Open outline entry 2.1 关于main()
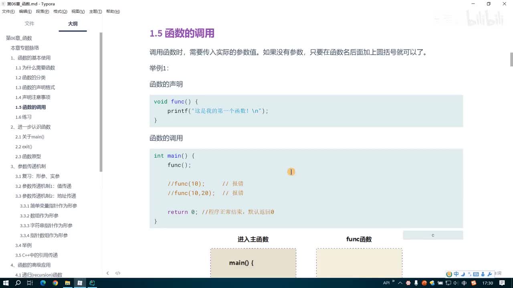The image size is (513, 288). pos(30,137)
